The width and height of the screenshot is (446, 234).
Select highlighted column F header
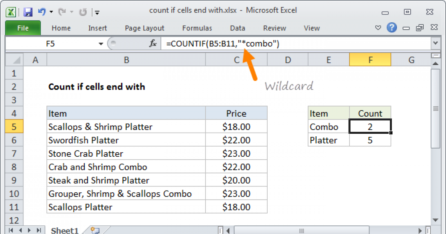pyautogui.click(x=370, y=60)
